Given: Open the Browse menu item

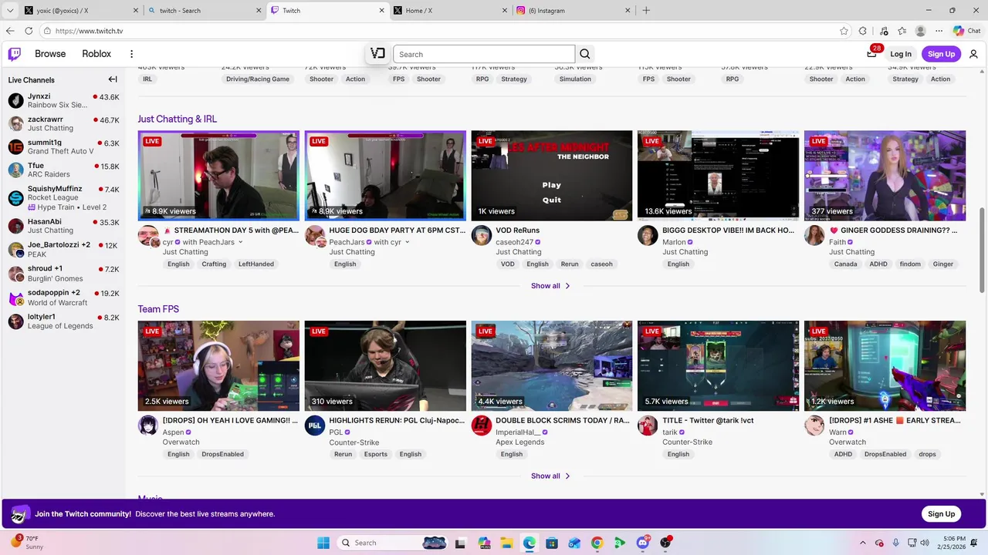Looking at the screenshot, I should tap(50, 54).
